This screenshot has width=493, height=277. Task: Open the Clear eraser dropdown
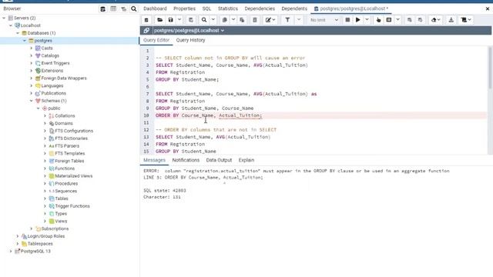tap(435, 20)
